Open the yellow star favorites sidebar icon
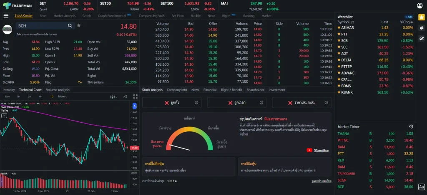Screen dimensions: 427x195 click(422, 17)
